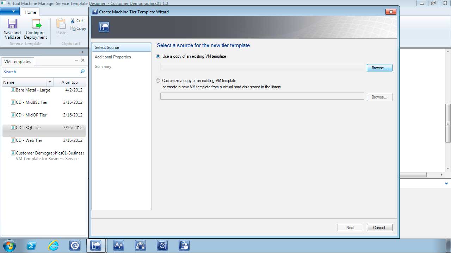Cancel the tier template wizard
451x253 pixels.
point(379,228)
